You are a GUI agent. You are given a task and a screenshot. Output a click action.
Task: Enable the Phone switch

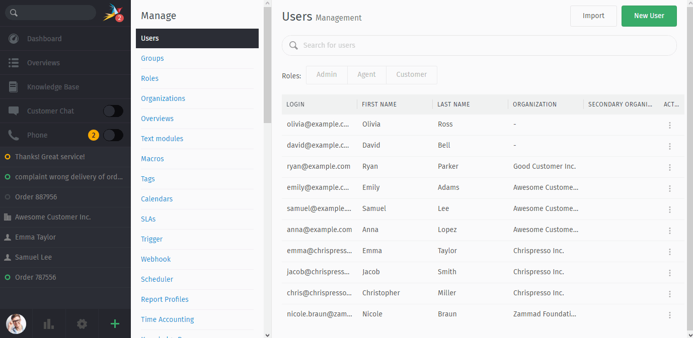[x=113, y=135]
